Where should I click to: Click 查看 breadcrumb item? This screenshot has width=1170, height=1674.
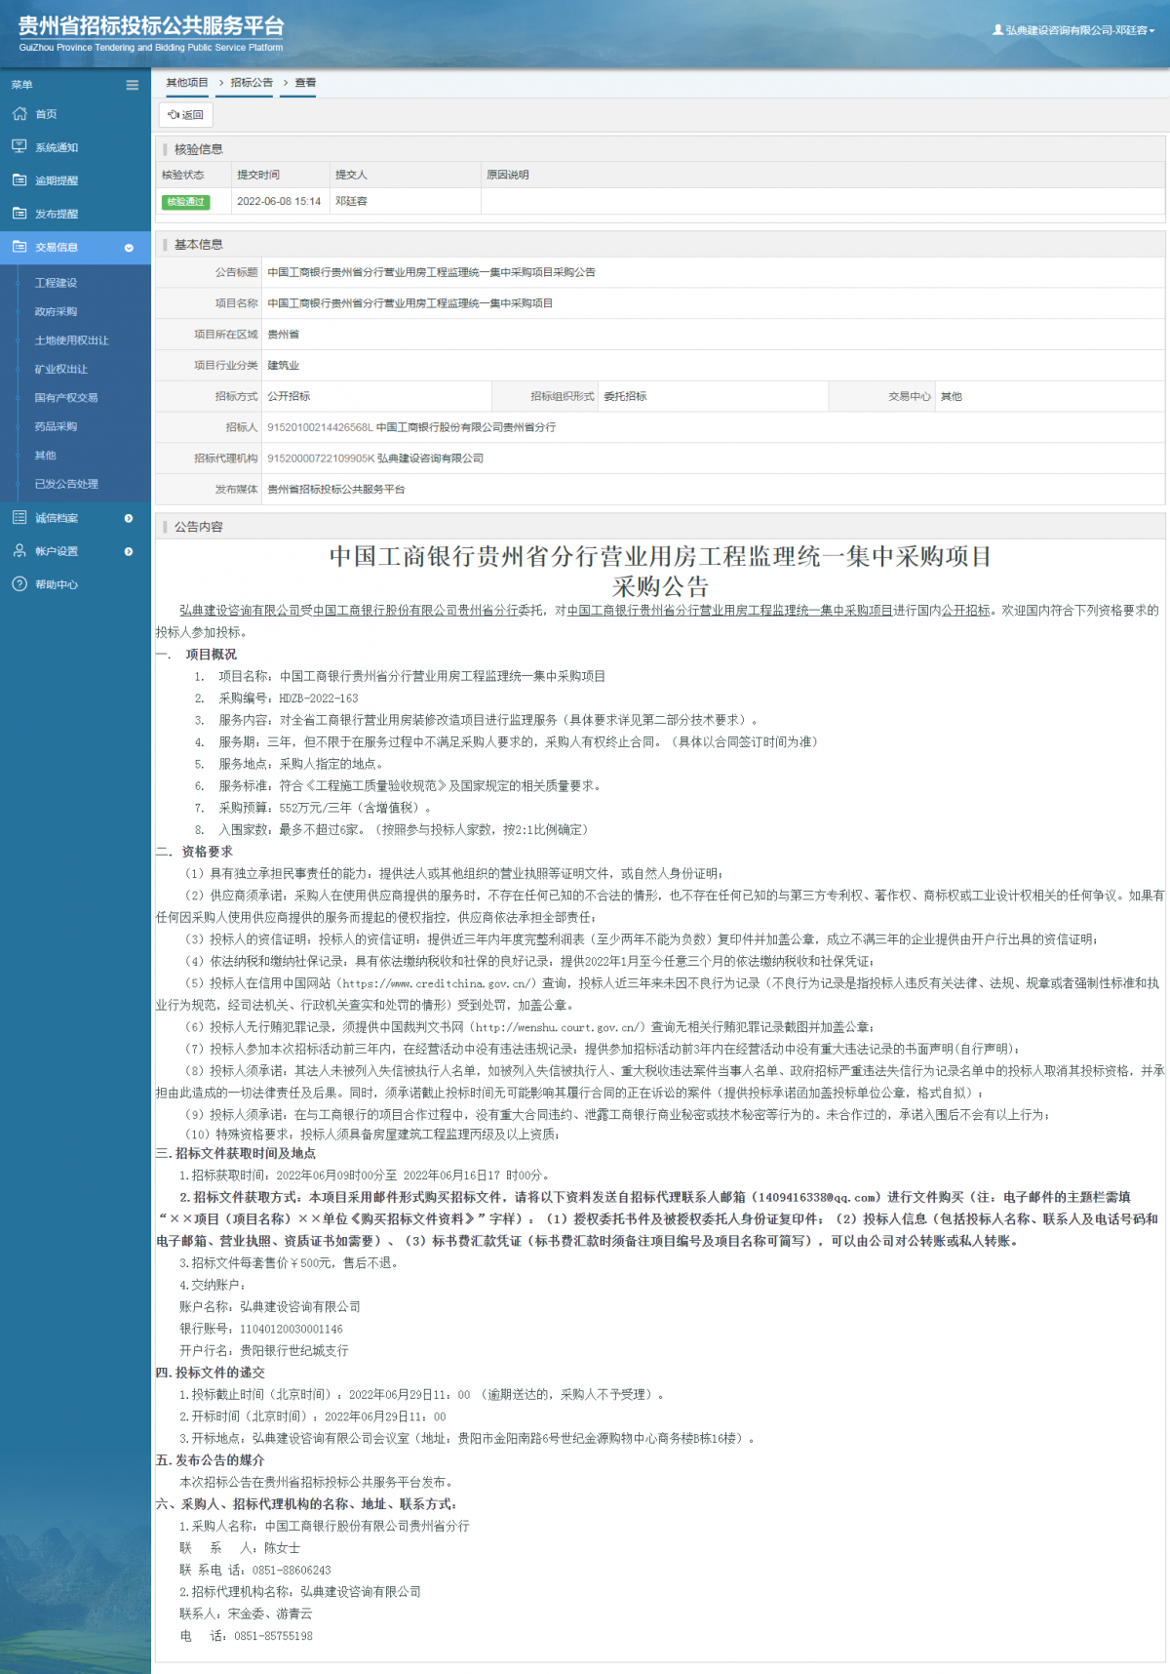[305, 83]
